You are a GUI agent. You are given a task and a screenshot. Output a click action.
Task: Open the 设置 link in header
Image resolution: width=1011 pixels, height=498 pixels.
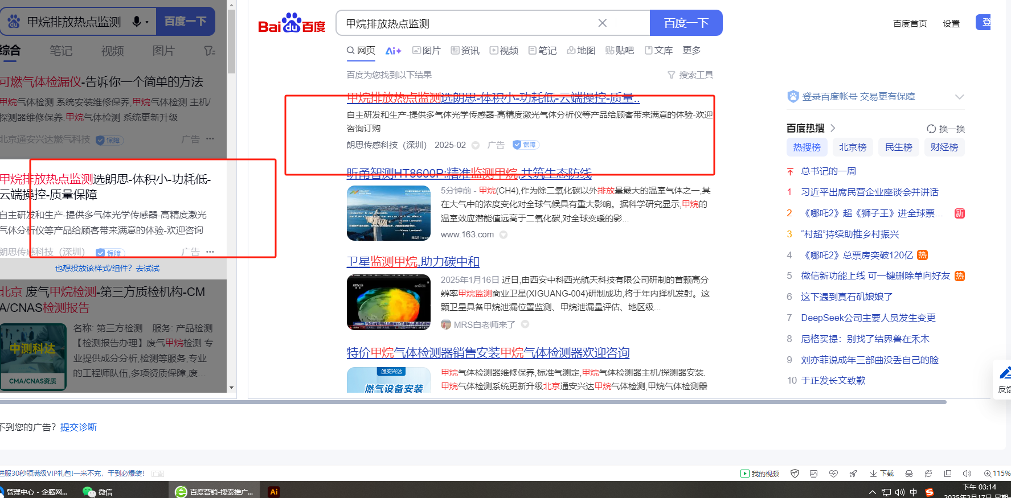(951, 23)
